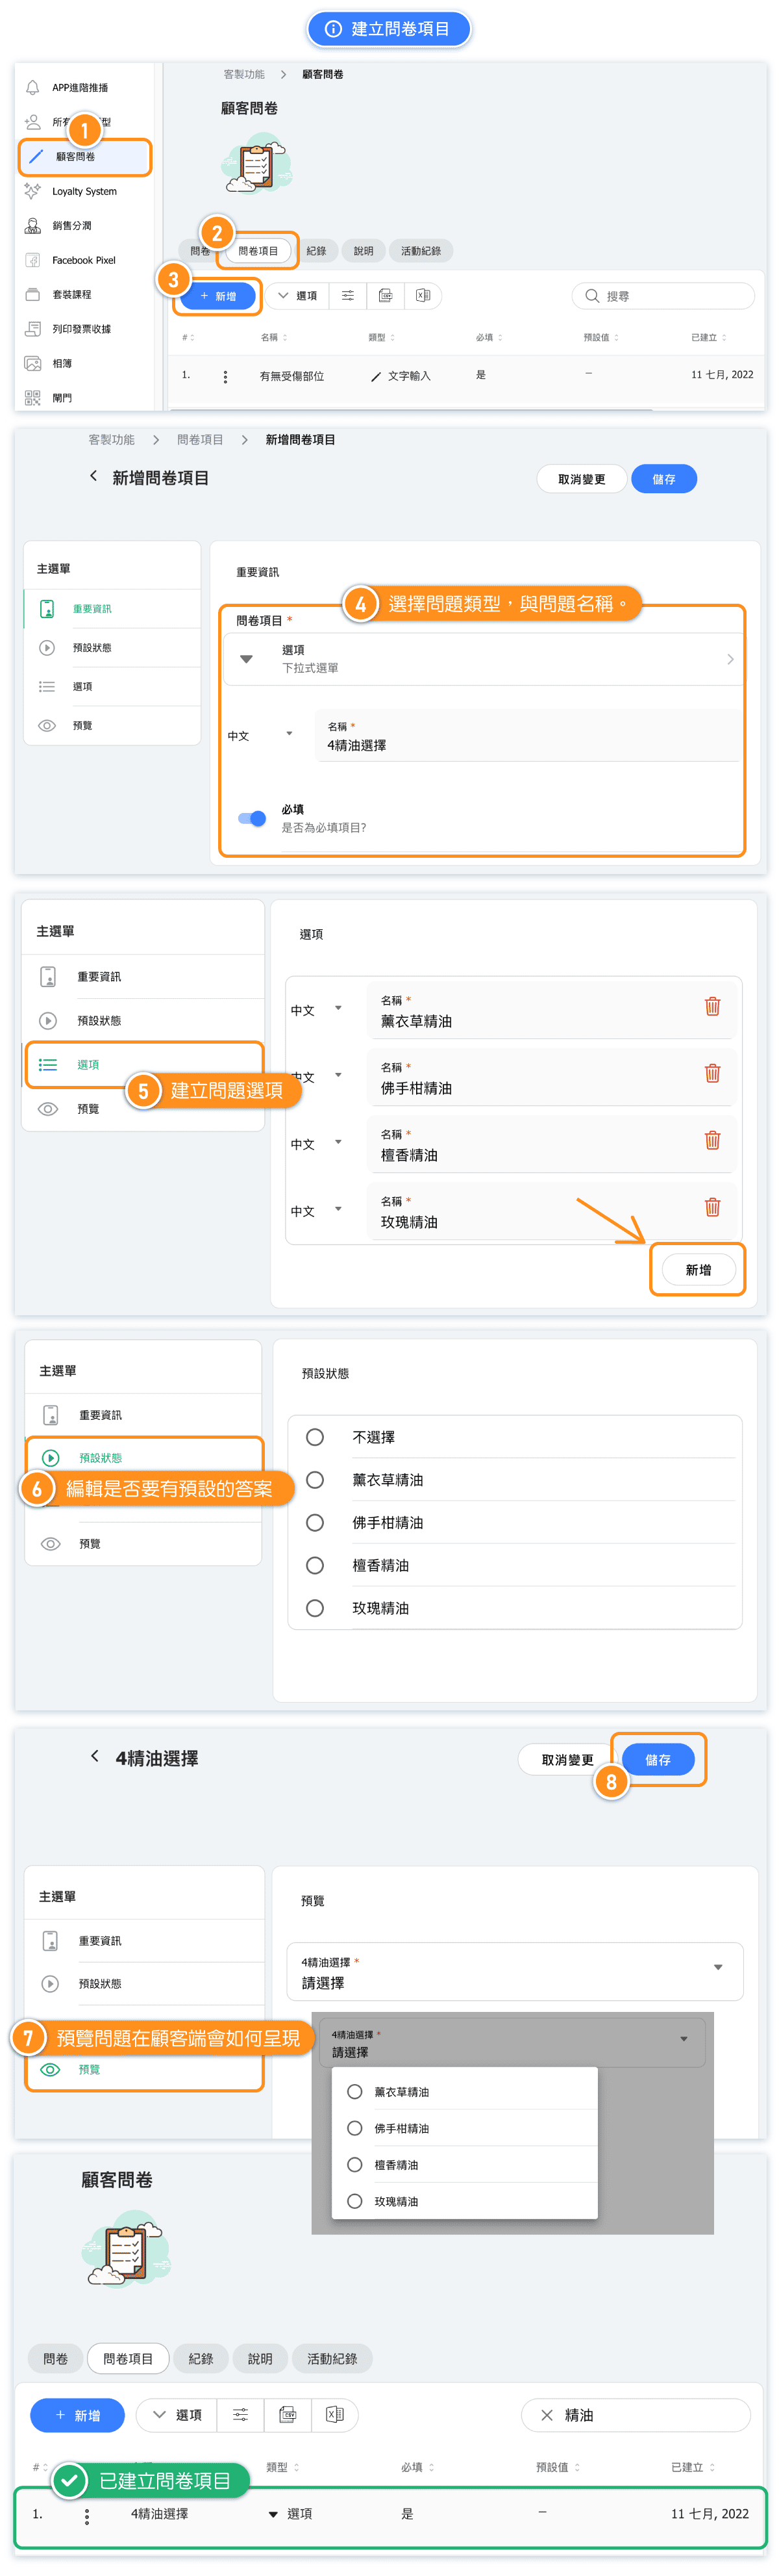Toggle the 必填 required switch
779x2576 pixels.
click(x=252, y=818)
